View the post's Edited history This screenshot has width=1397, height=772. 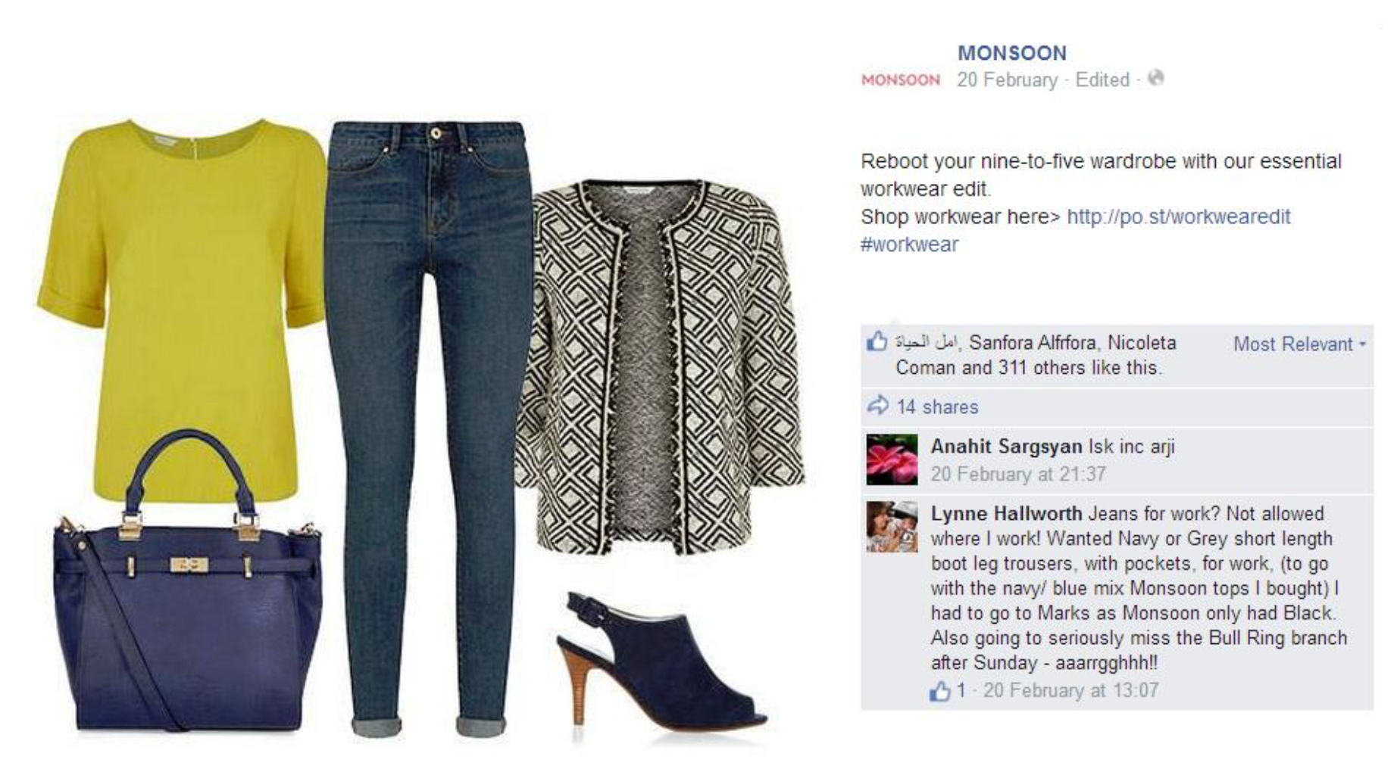tap(1102, 80)
